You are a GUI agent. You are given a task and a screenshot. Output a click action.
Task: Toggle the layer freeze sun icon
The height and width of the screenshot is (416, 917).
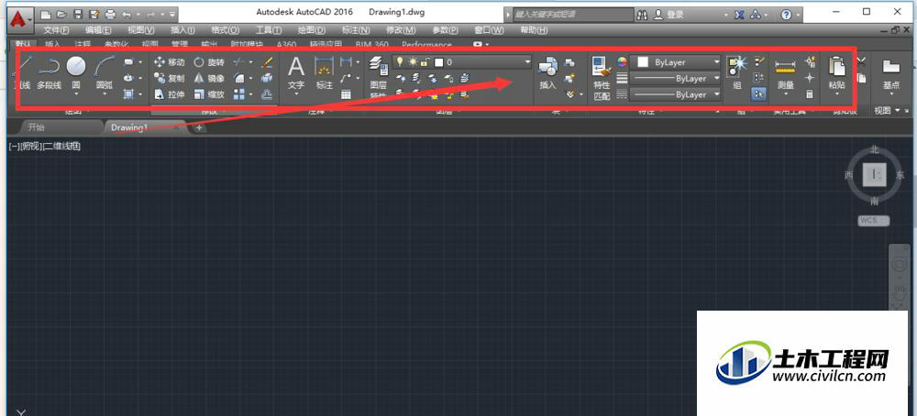coord(414,61)
